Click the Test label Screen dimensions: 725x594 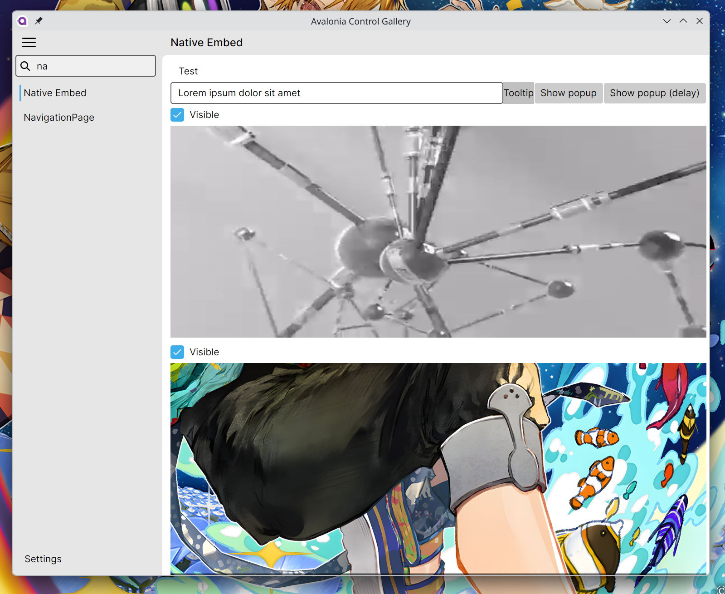(x=188, y=71)
